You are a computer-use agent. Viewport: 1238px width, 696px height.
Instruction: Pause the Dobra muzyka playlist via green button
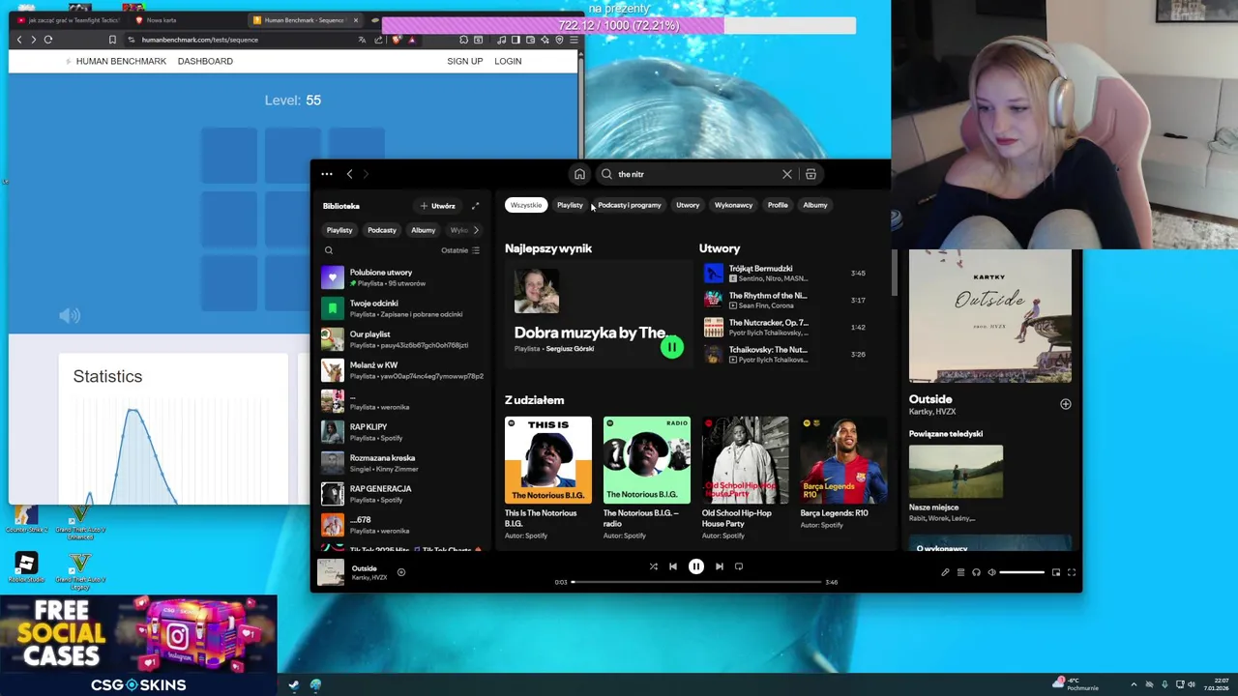click(x=671, y=347)
